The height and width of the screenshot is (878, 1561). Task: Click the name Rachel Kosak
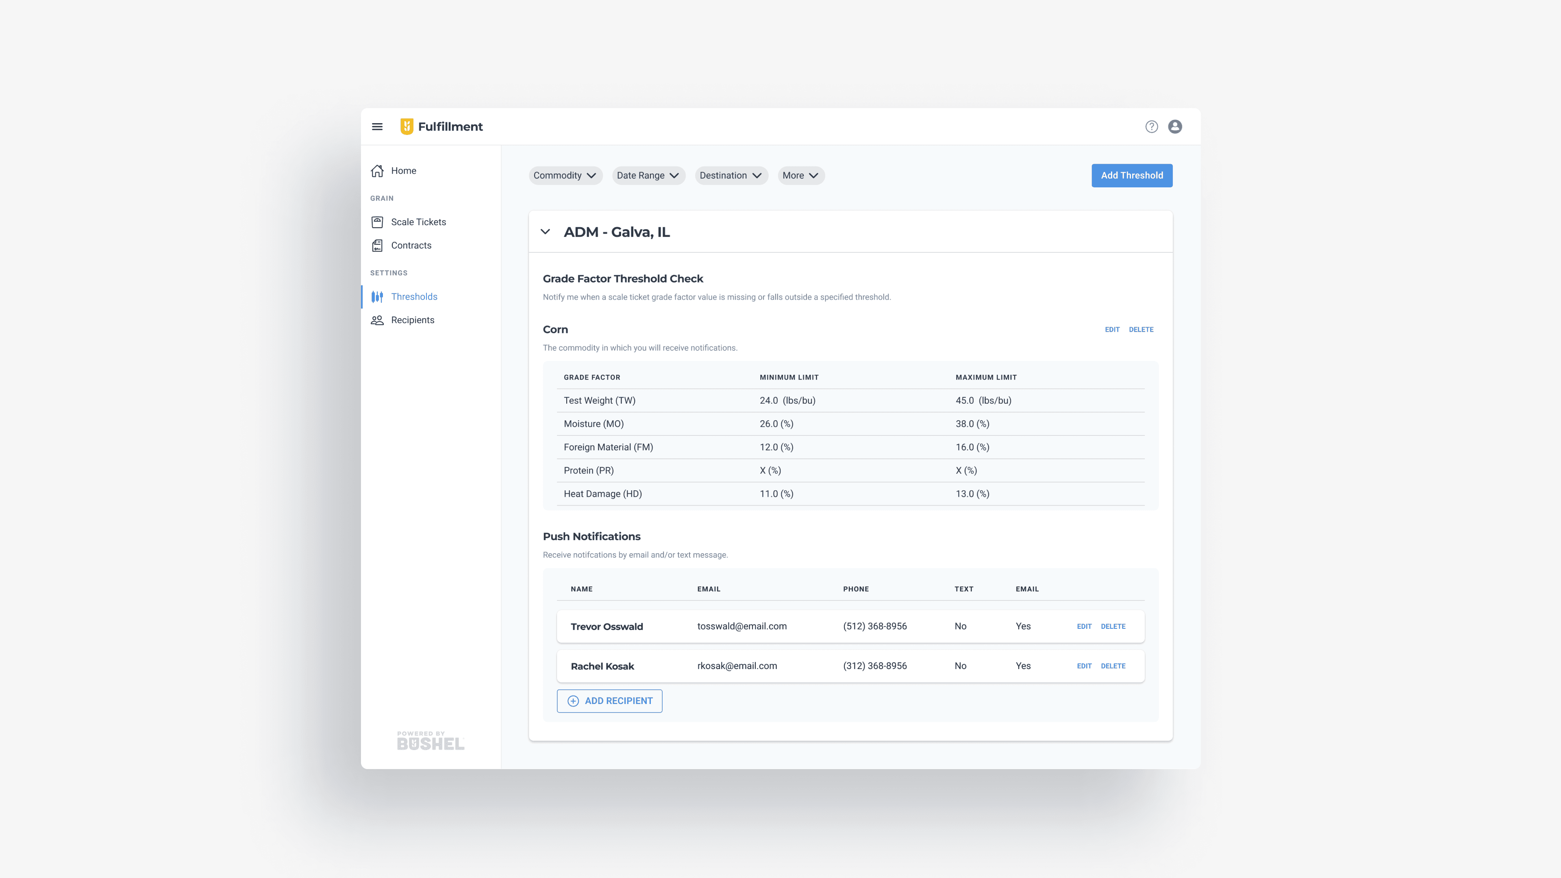coord(602,666)
